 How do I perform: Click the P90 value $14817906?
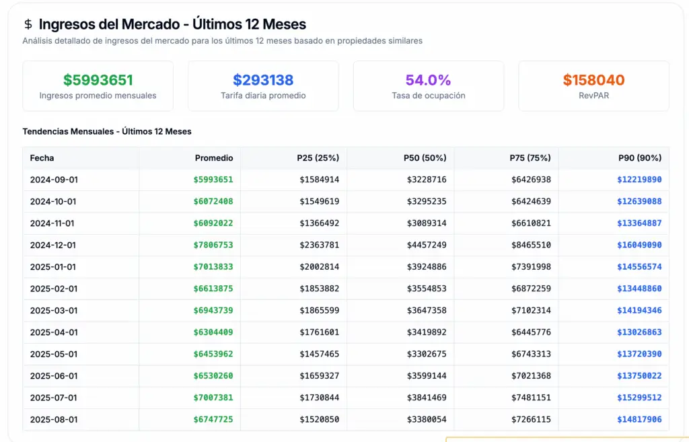point(639,420)
